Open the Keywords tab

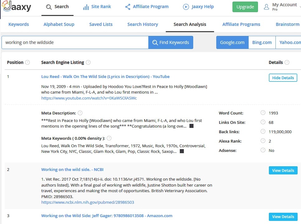[19, 24]
